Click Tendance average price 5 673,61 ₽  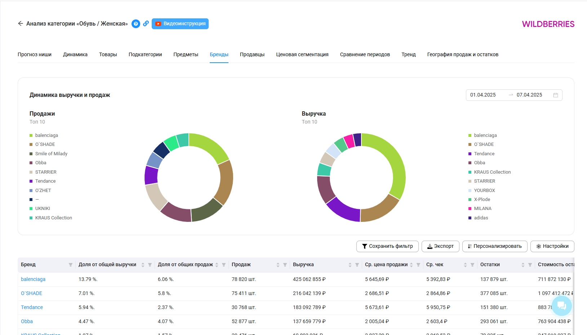point(377,307)
